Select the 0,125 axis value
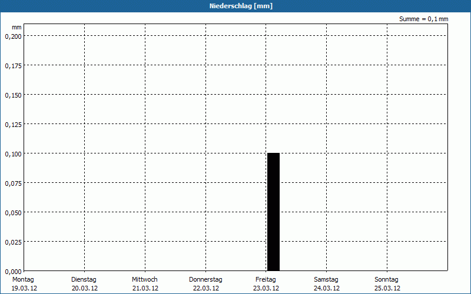Viewport: 471px width, 294px height. tap(13, 125)
